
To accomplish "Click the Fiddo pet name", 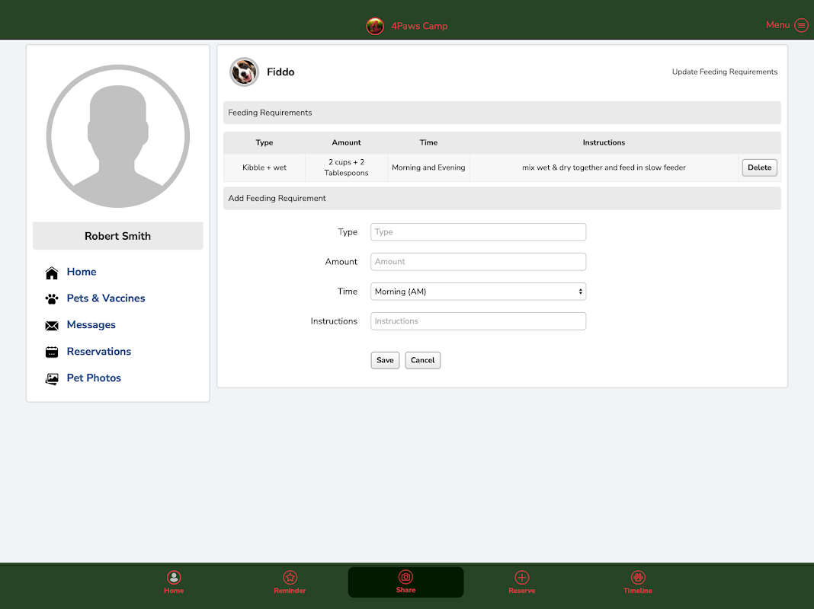I will [280, 72].
